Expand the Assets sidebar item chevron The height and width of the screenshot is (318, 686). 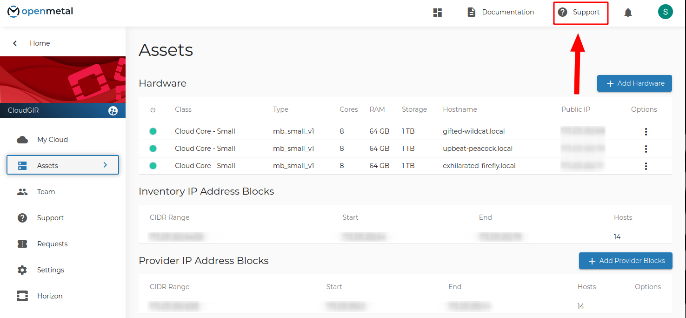pos(105,165)
